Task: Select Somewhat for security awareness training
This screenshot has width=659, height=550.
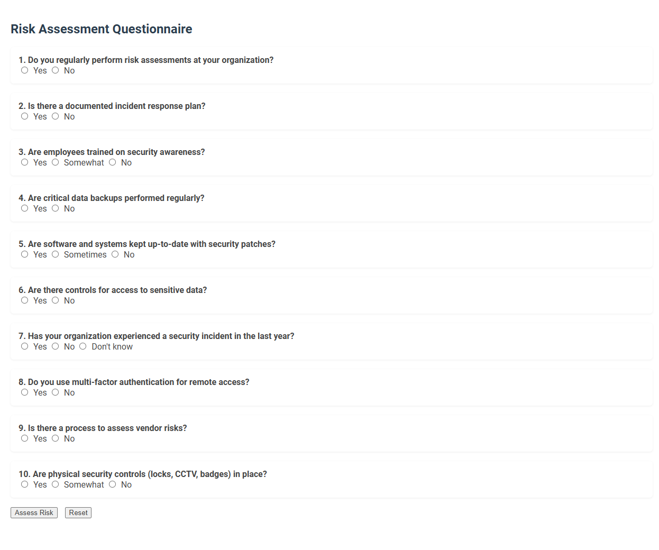Action: click(x=55, y=162)
